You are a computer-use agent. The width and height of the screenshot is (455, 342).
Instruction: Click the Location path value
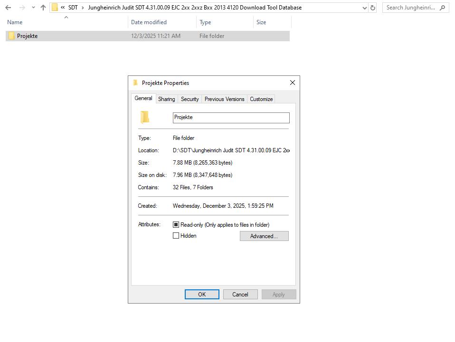(x=231, y=150)
